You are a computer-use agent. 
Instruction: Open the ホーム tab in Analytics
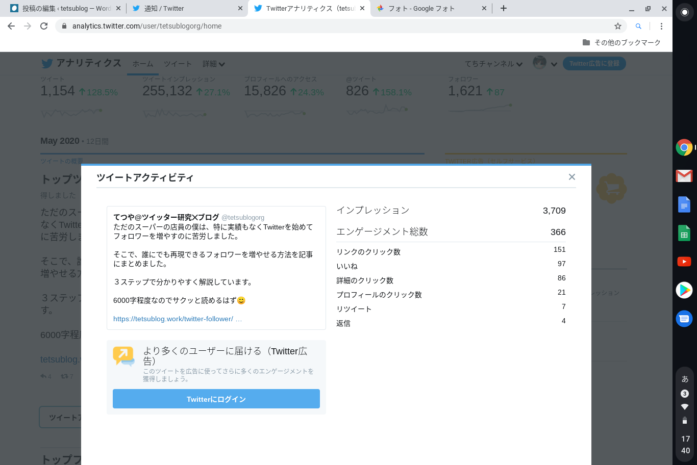[143, 64]
